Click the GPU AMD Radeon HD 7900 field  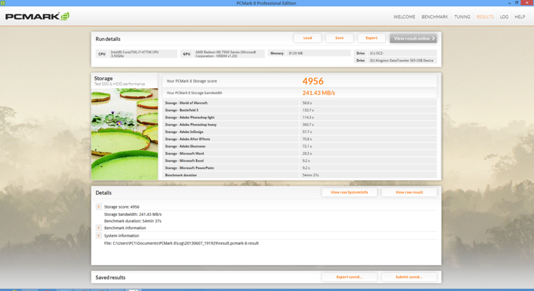222,54
